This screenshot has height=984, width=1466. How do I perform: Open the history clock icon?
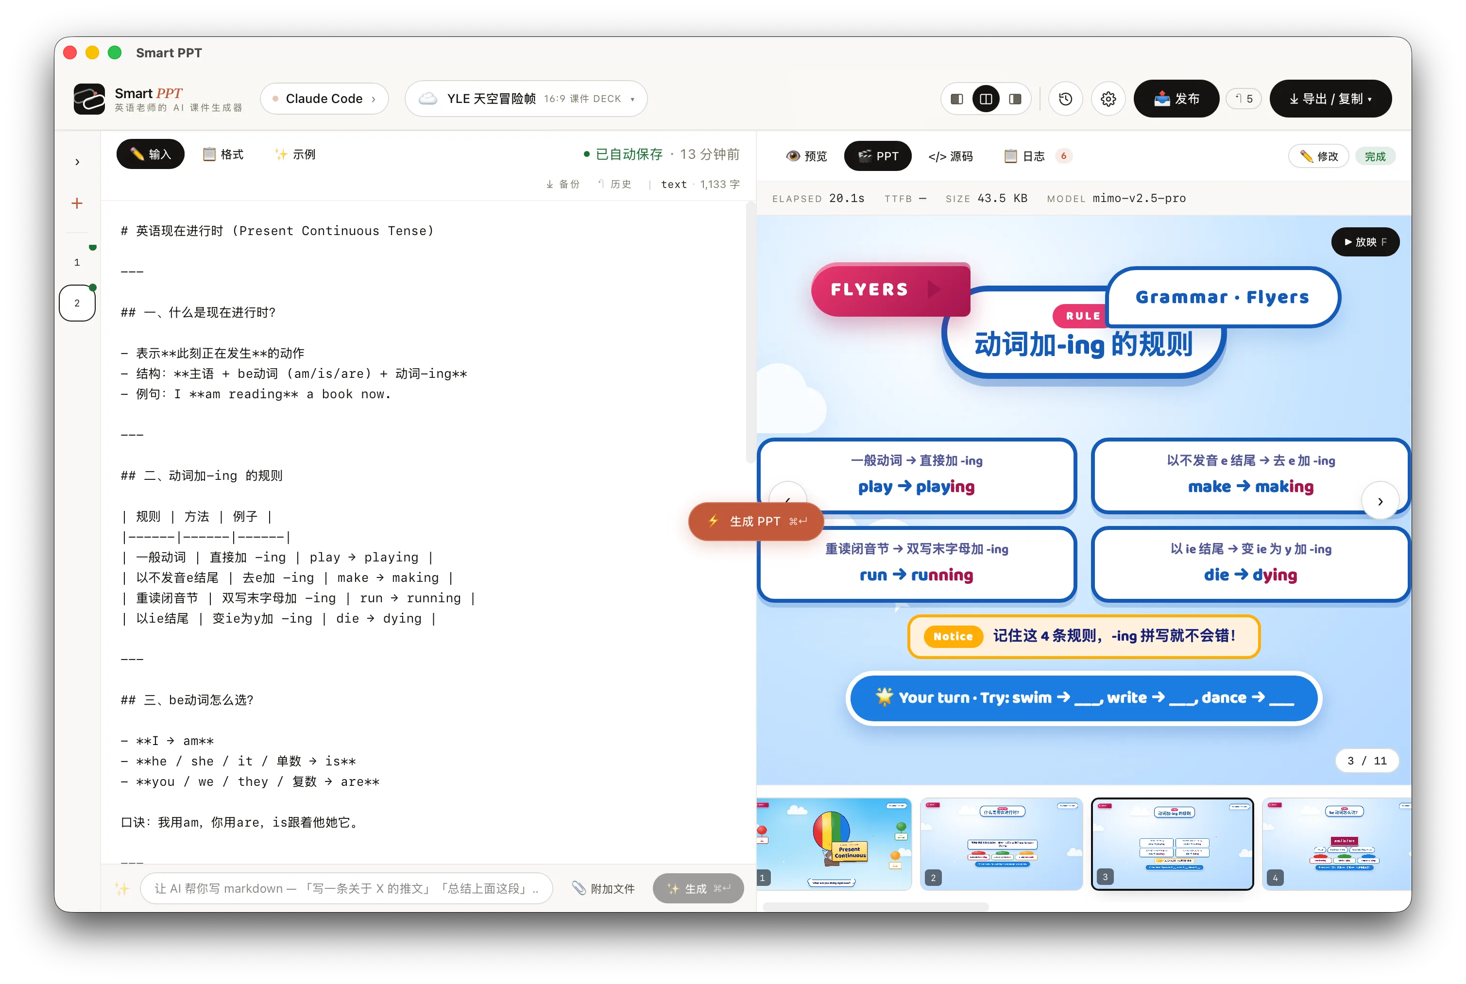click(x=1065, y=99)
